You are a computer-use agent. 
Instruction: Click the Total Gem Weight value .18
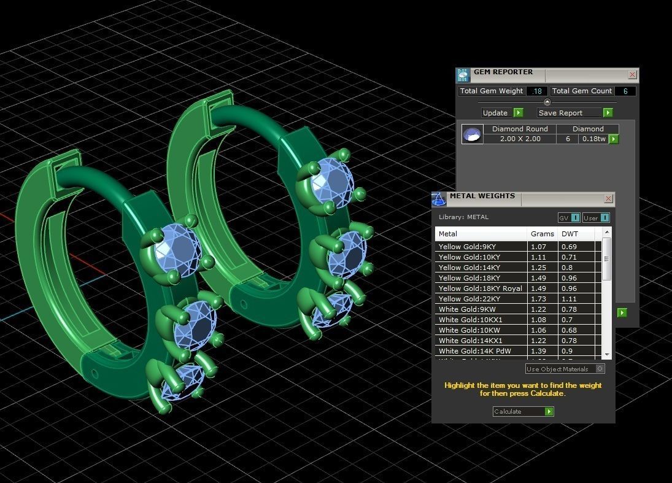tap(536, 91)
